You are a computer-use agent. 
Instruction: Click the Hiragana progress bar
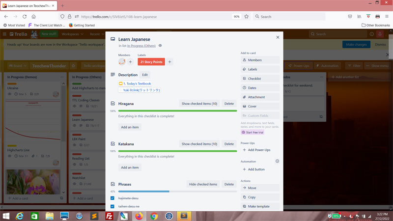[177, 111]
